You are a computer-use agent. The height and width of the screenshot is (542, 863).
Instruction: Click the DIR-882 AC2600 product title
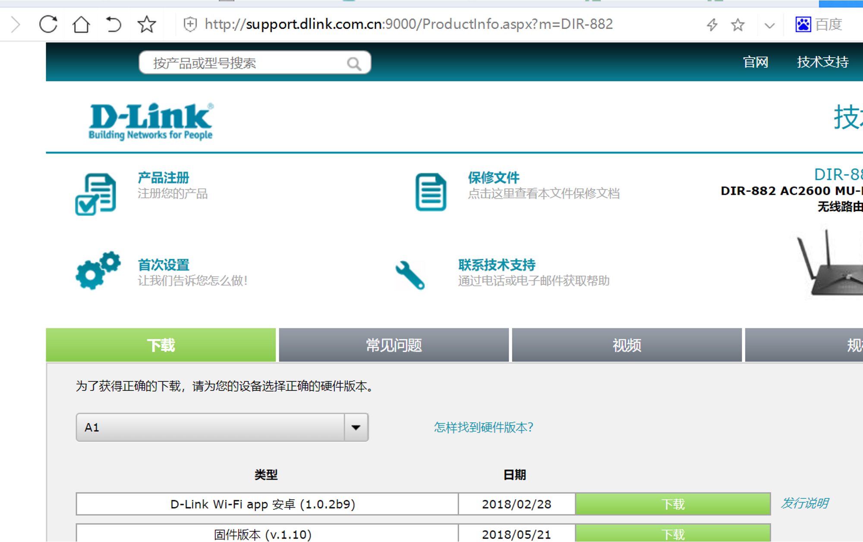click(792, 191)
